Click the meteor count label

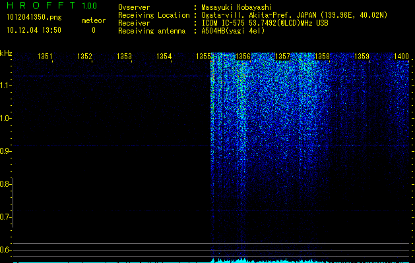point(94,20)
